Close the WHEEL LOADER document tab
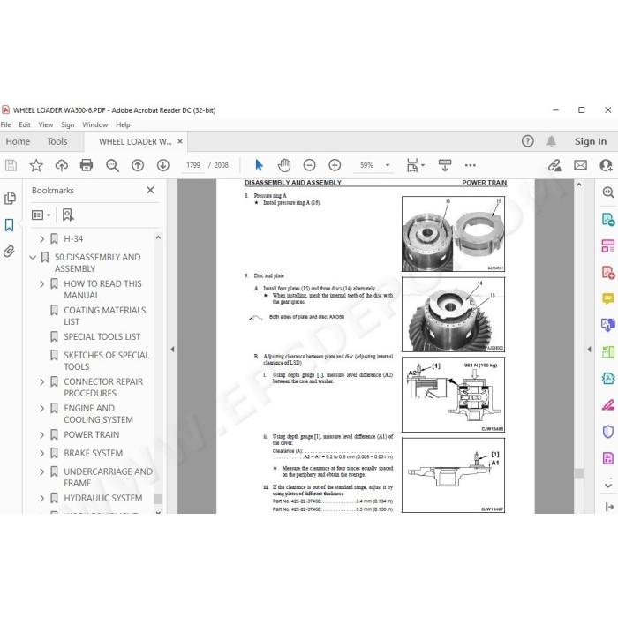 pos(180,141)
